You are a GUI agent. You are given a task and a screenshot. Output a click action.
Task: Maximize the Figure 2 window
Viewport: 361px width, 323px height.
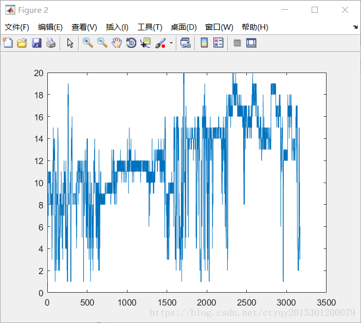coord(315,10)
